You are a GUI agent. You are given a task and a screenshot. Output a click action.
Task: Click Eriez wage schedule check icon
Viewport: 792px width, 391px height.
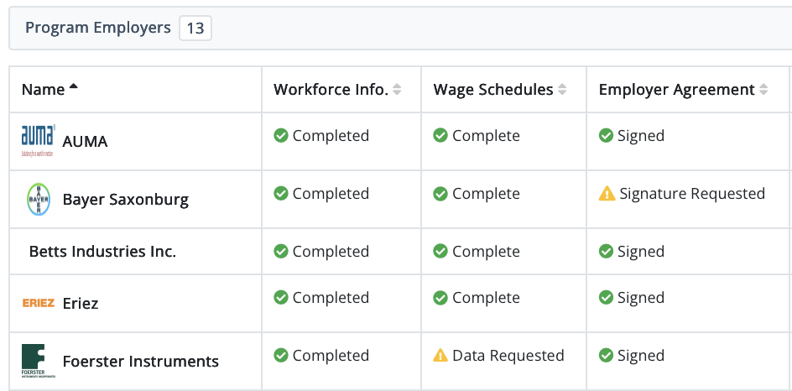[440, 298]
